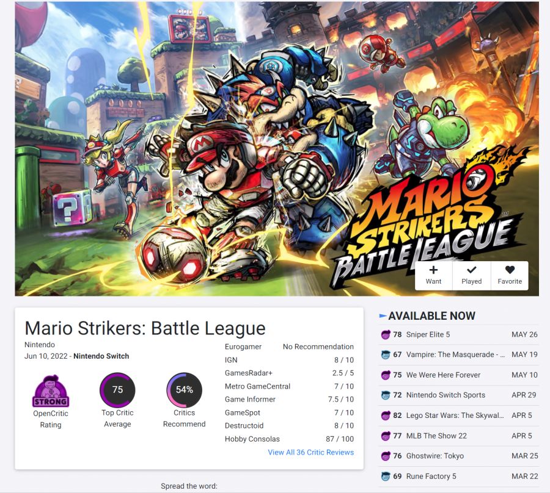Mark the game as Played

471,276
